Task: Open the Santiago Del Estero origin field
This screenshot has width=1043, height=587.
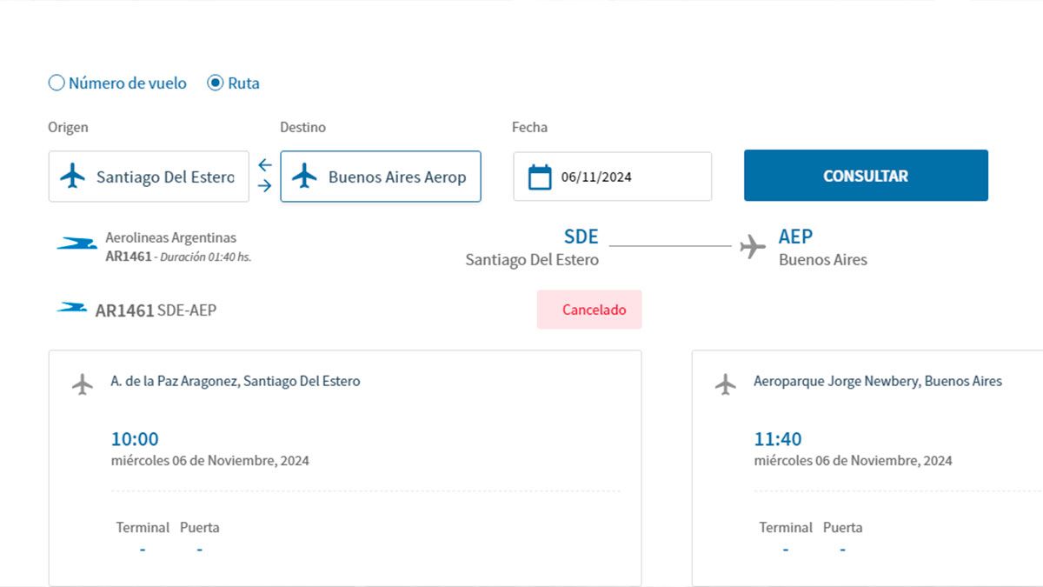Action: pyautogui.click(x=165, y=177)
